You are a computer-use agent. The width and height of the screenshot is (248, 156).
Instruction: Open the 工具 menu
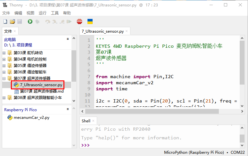[x=55, y=13]
